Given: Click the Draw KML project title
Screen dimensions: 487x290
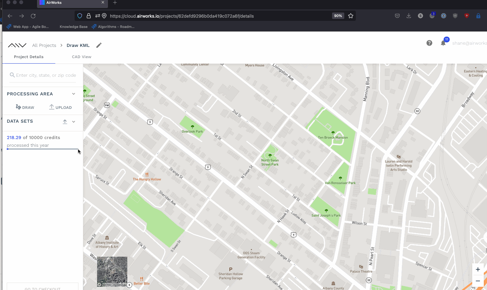Looking at the screenshot, I should pyautogui.click(x=78, y=46).
